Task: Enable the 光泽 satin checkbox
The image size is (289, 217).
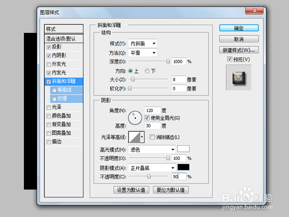Action: coord(49,107)
